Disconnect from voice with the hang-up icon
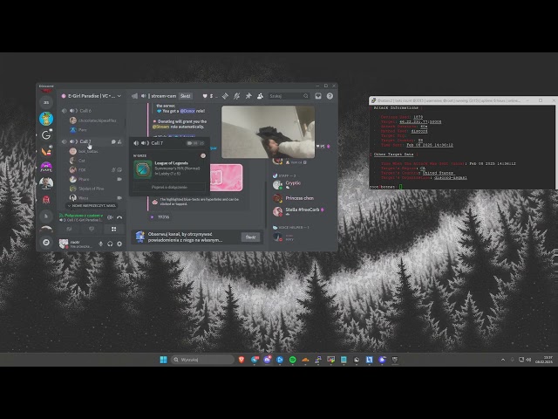558x419 pixels. point(119,217)
